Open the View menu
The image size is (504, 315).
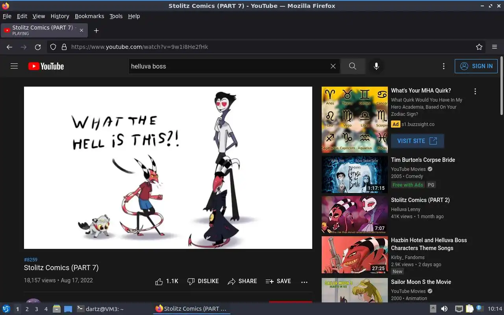coord(39,16)
